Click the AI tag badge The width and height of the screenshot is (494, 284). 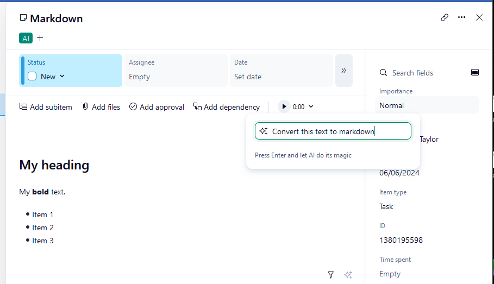(x=26, y=38)
